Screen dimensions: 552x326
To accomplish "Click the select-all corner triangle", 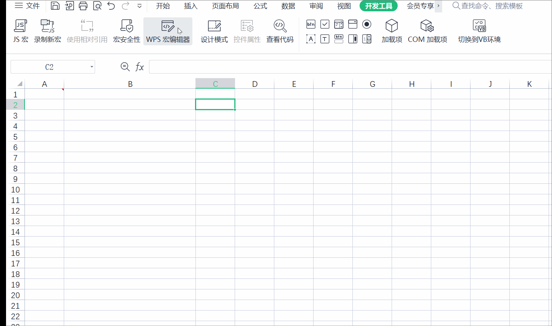I will pyautogui.click(x=20, y=84).
